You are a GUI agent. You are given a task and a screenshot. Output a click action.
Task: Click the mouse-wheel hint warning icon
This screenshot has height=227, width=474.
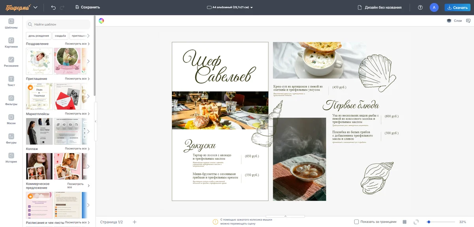pos(215,222)
